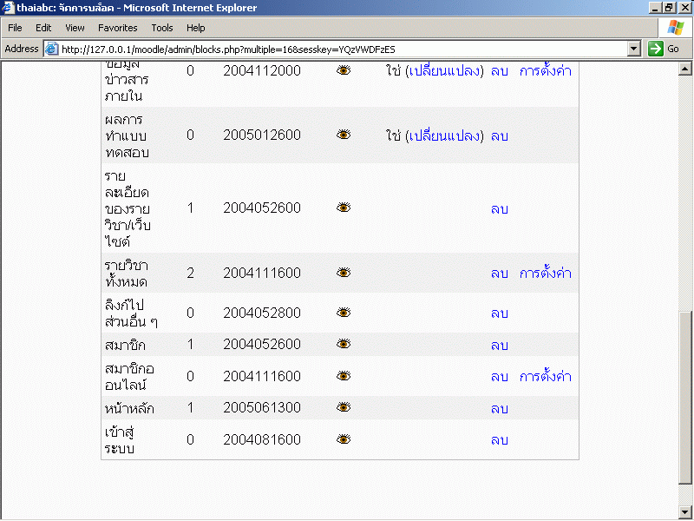Click the Internet Explorer page icon in address bar
Screen dimensions: 694x521
tap(51, 49)
